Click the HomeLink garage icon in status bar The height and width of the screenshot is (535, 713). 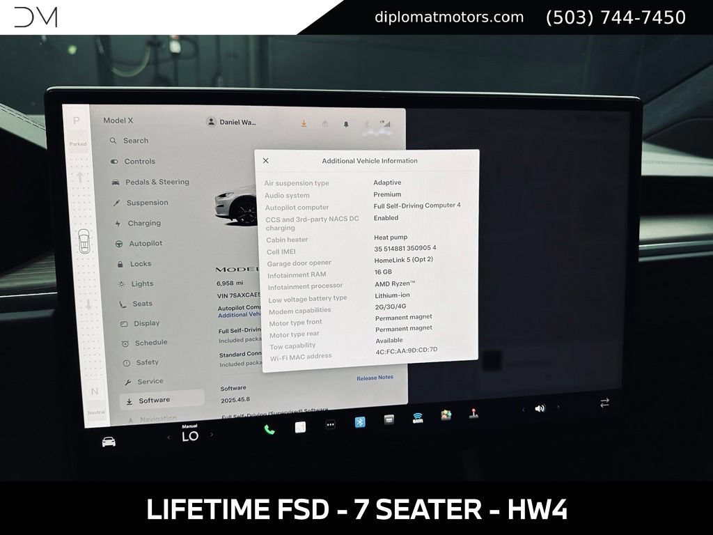coord(325,124)
